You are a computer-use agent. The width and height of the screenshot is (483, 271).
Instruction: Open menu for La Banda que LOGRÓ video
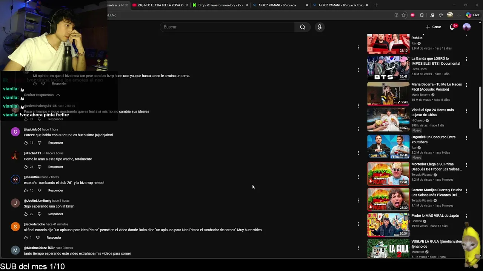coord(466,59)
